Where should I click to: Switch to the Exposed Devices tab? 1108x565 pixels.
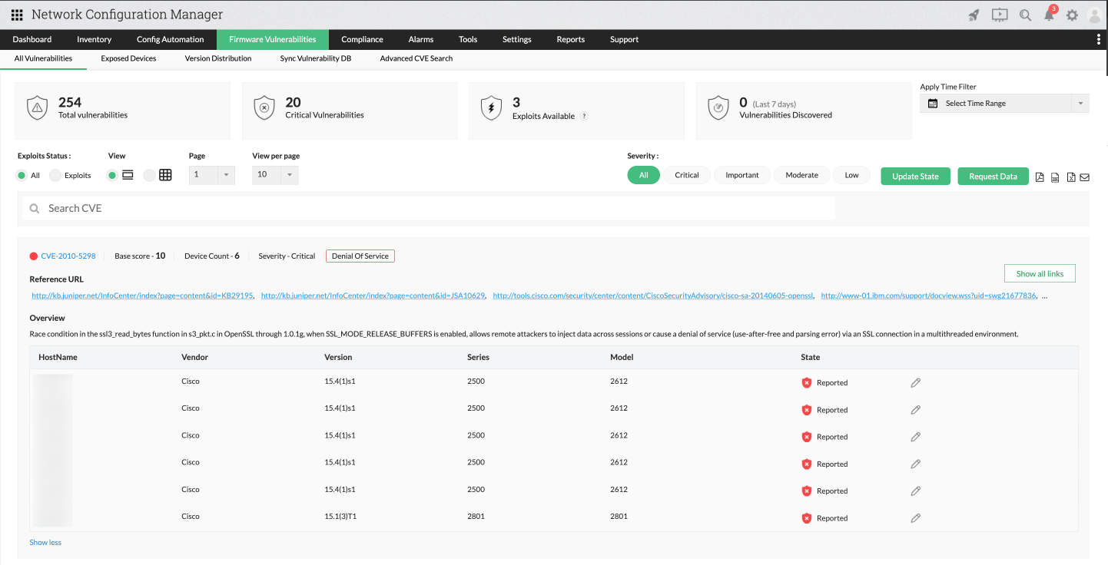[128, 58]
